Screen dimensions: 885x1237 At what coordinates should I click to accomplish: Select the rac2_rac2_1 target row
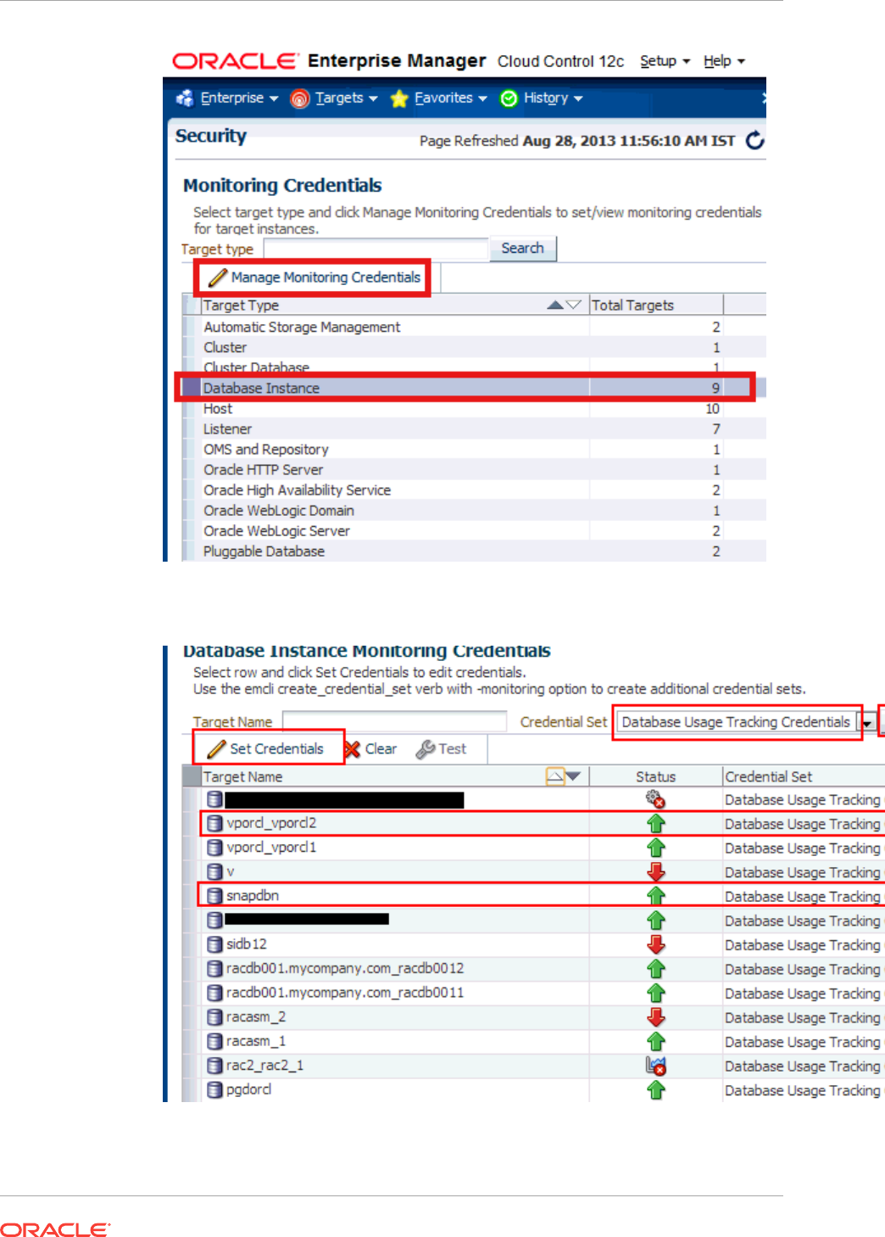[x=534, y=1065]
